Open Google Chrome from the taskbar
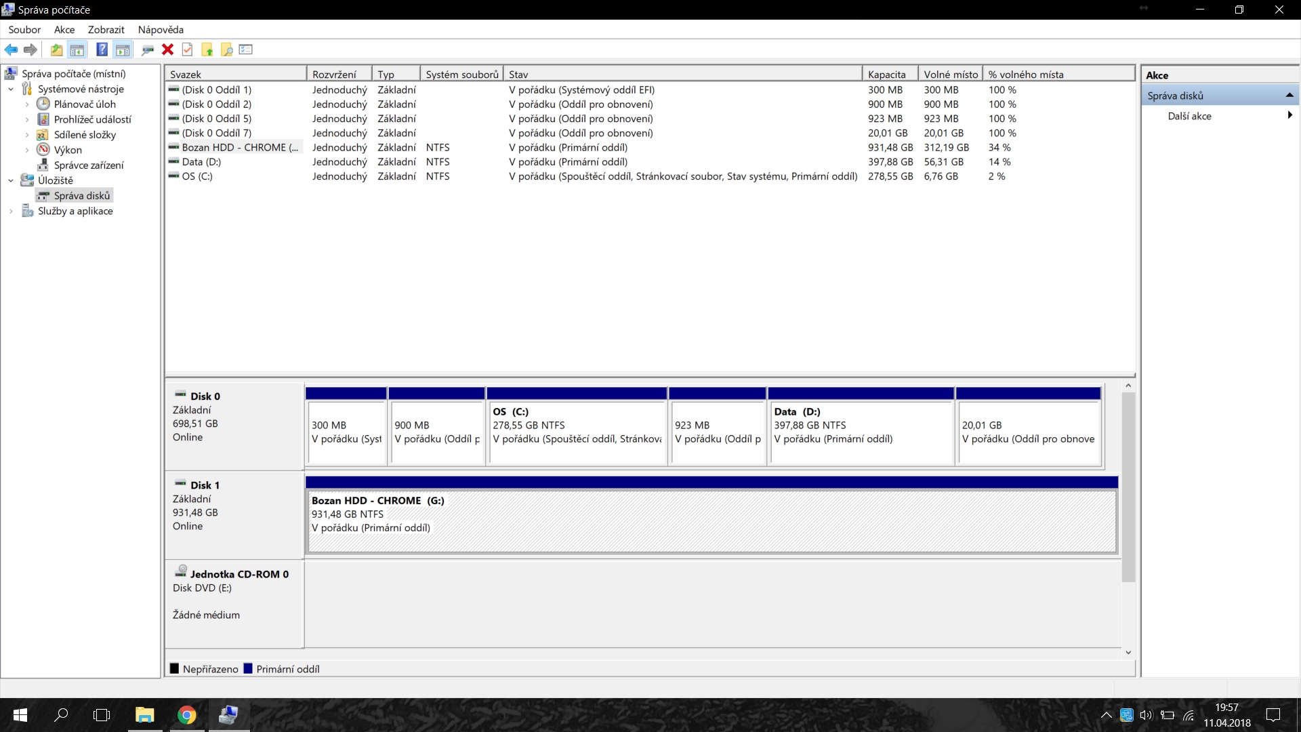Viewport: 1301px width, 732px height. click(187, 715)
